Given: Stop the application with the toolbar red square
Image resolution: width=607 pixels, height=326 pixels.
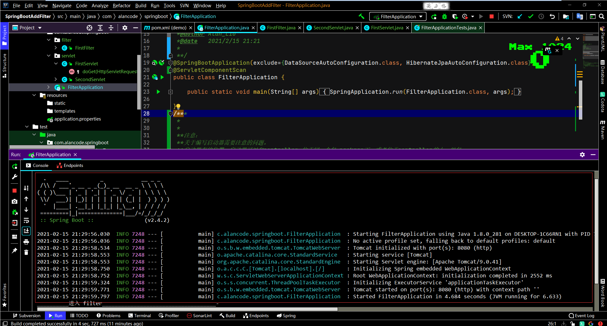Looking at the screenshot, I should (491, 16).
